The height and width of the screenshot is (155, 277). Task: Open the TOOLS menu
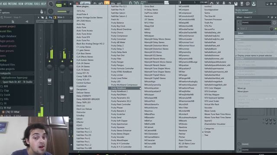pos(37,4)
